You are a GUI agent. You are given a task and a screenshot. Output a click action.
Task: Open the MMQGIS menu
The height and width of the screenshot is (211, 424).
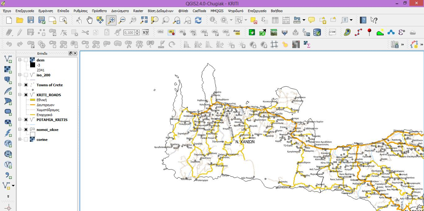217,11
